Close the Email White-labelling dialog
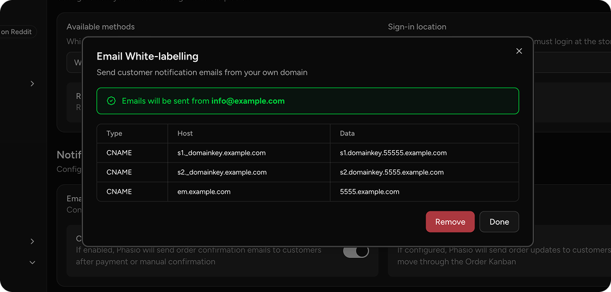The height and width of the screenshot is (292, 611). [x=519, y=51]
